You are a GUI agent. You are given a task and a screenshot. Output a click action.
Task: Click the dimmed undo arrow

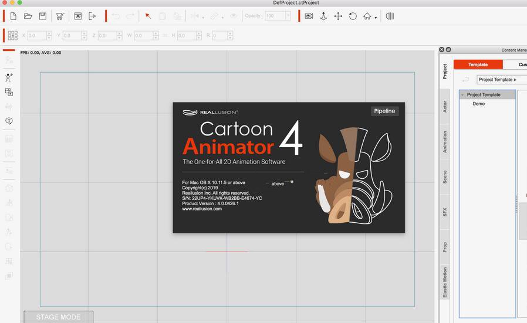click(x=116, y=16)
